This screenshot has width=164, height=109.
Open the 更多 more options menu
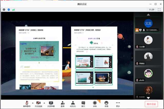pyautogui.click(x=118, y=103)
